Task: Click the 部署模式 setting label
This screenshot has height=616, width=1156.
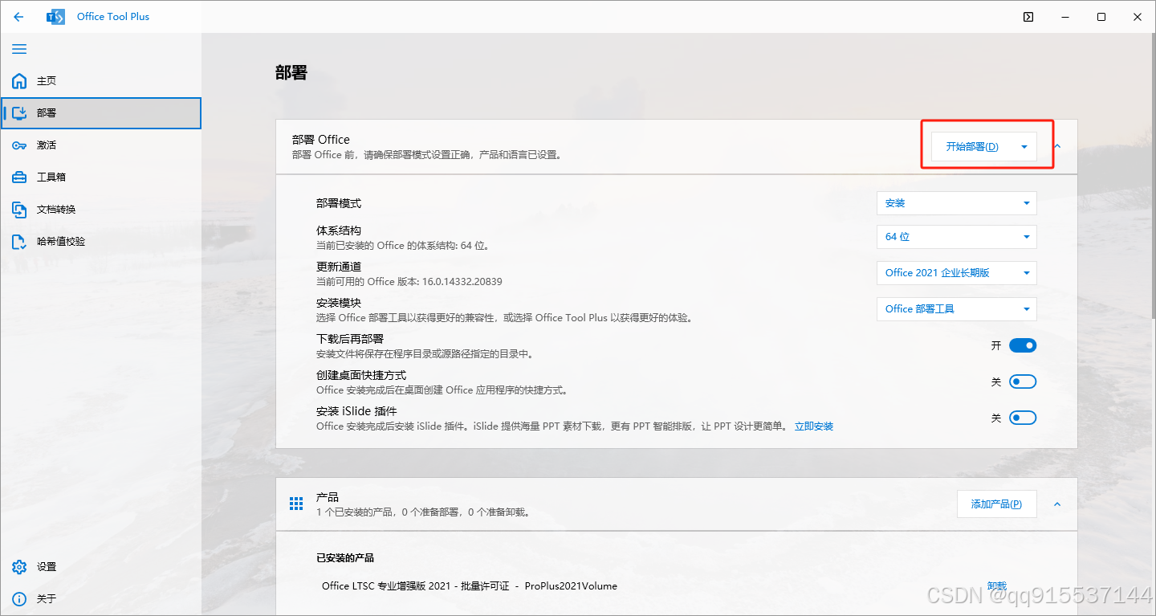Action: (x=339, y=203)
